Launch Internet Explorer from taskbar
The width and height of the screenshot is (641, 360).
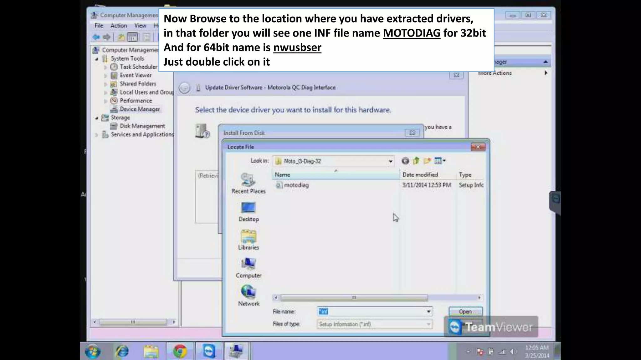(x=122, y=351)
